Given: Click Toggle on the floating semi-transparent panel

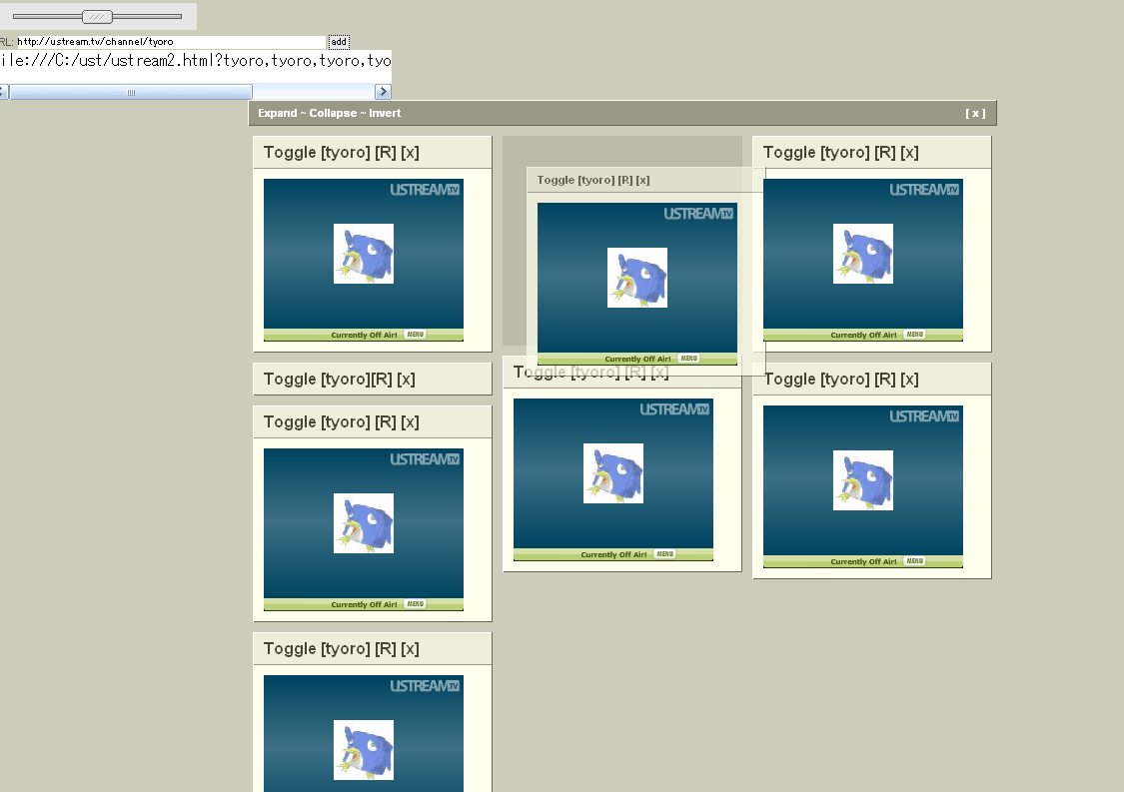Looking at the screenshot, I should click(x=556, y=181).
